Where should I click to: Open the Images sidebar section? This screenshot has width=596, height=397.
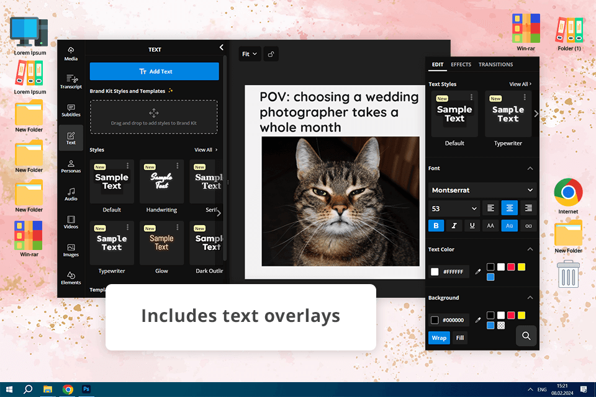click(x=71, y=251)
